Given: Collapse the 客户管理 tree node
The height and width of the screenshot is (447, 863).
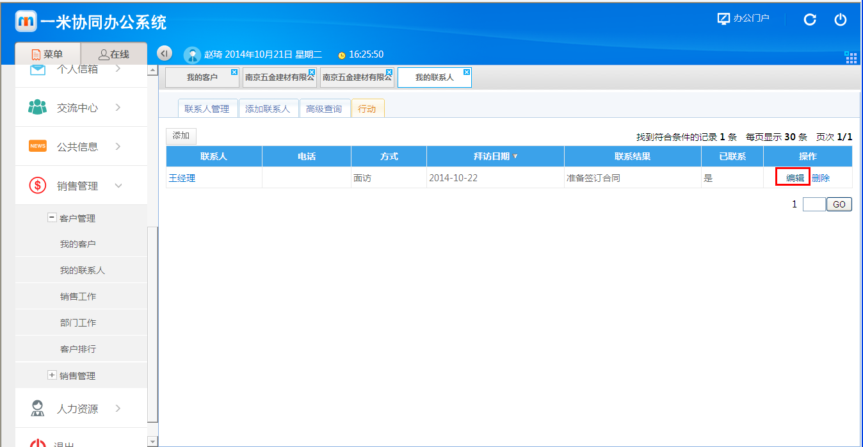Looking at the screenshot, I should pyautogui.click(x=52, y=218).
